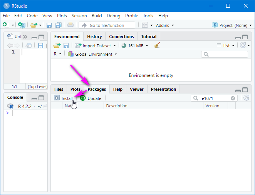Expand recent files dropdown arrow

coord(40,25)
